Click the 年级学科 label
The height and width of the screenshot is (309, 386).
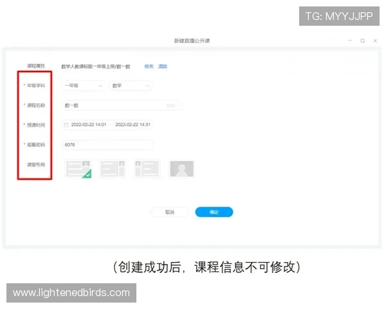coord(36,86)
